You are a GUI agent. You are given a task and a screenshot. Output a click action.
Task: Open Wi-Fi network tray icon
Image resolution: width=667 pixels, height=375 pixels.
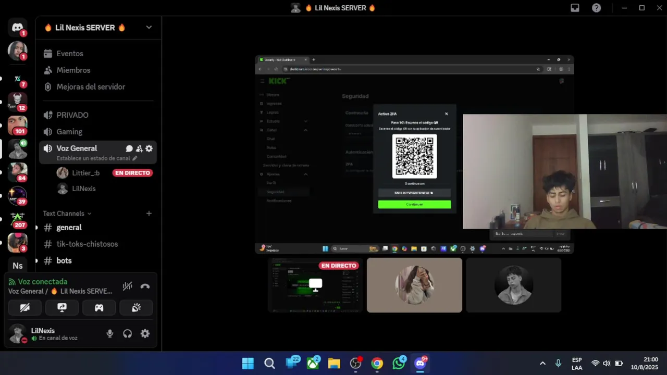[595, 363]
